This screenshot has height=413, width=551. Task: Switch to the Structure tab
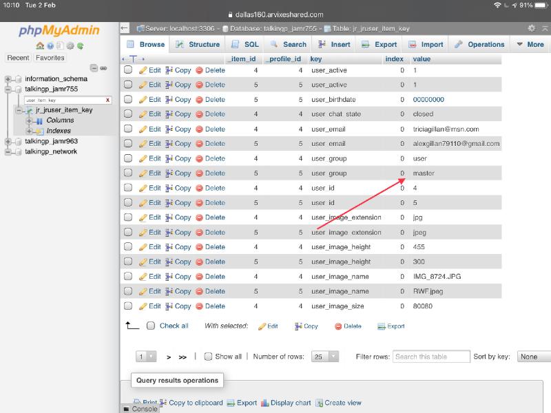(197, 45)
